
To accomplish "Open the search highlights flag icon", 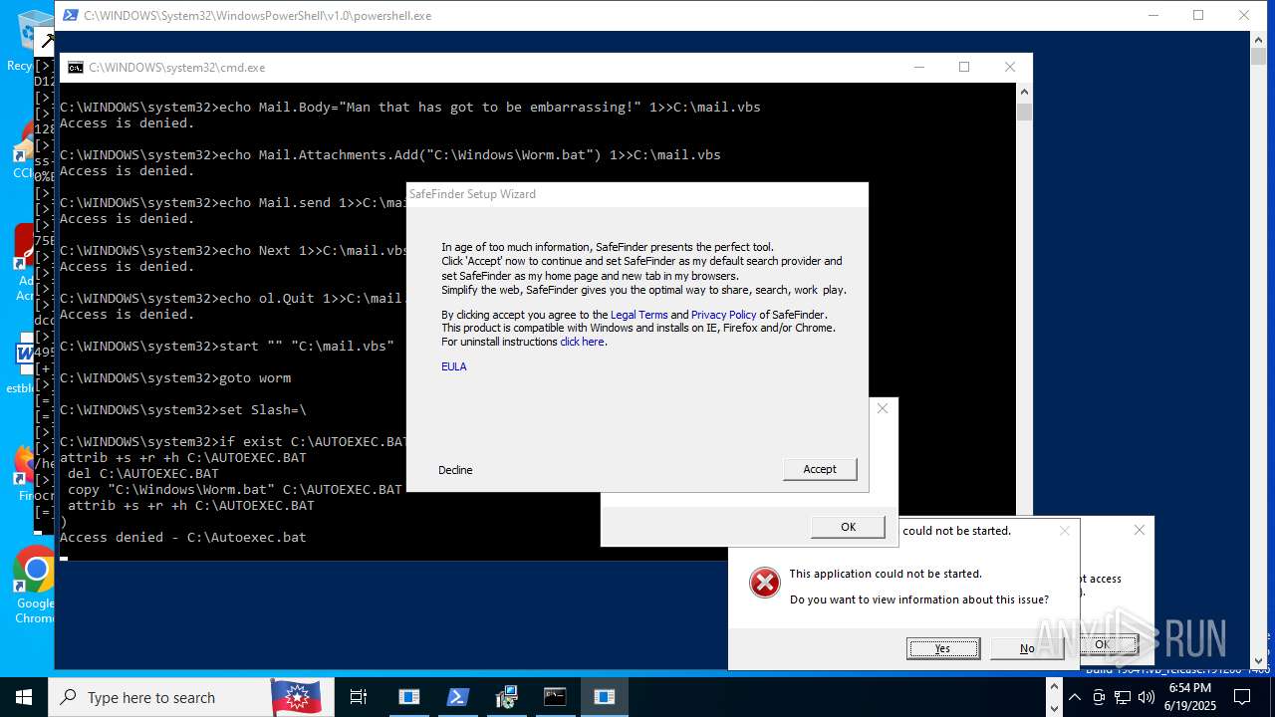I will (296, 697).
